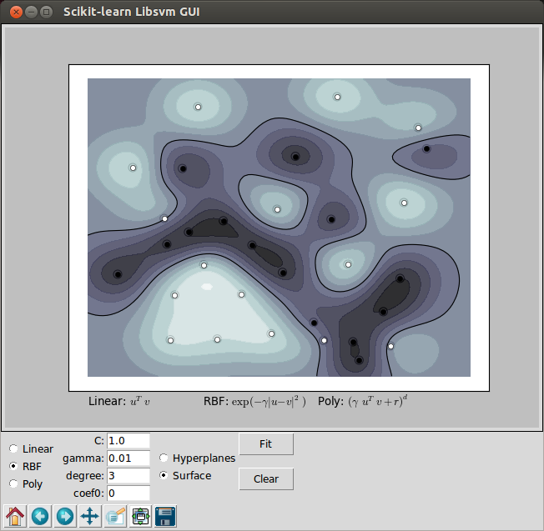Activate the Pan axes cross tool

coord(90,516)
